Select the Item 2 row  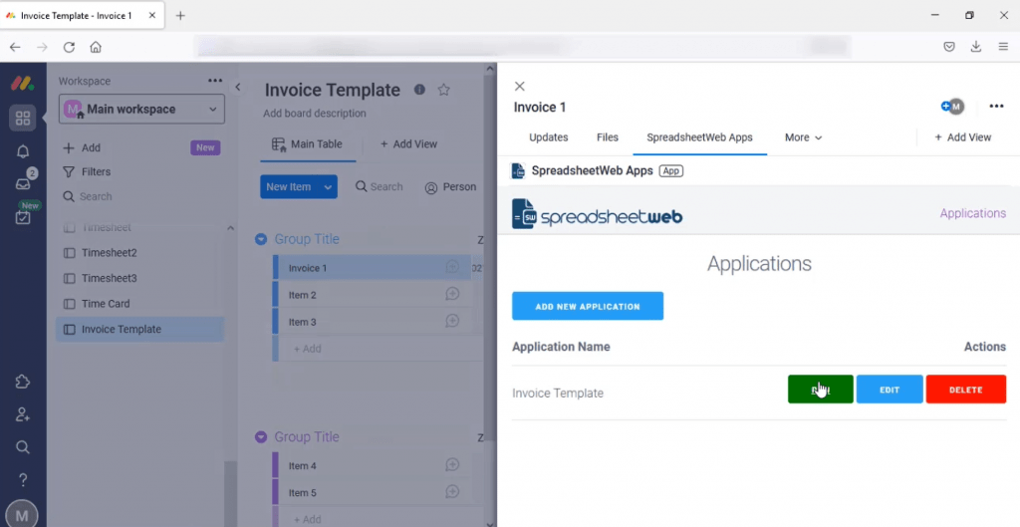click(371, 295)
